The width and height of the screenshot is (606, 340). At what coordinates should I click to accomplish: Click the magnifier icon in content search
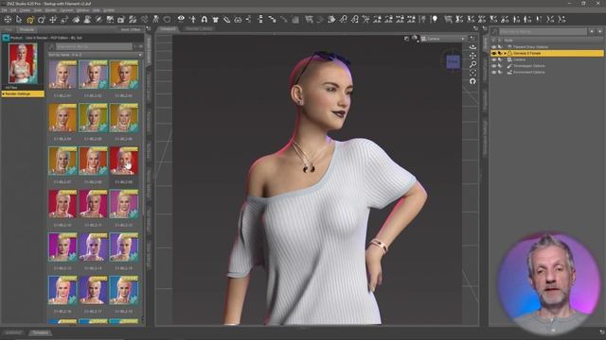[x=52, y=46]
